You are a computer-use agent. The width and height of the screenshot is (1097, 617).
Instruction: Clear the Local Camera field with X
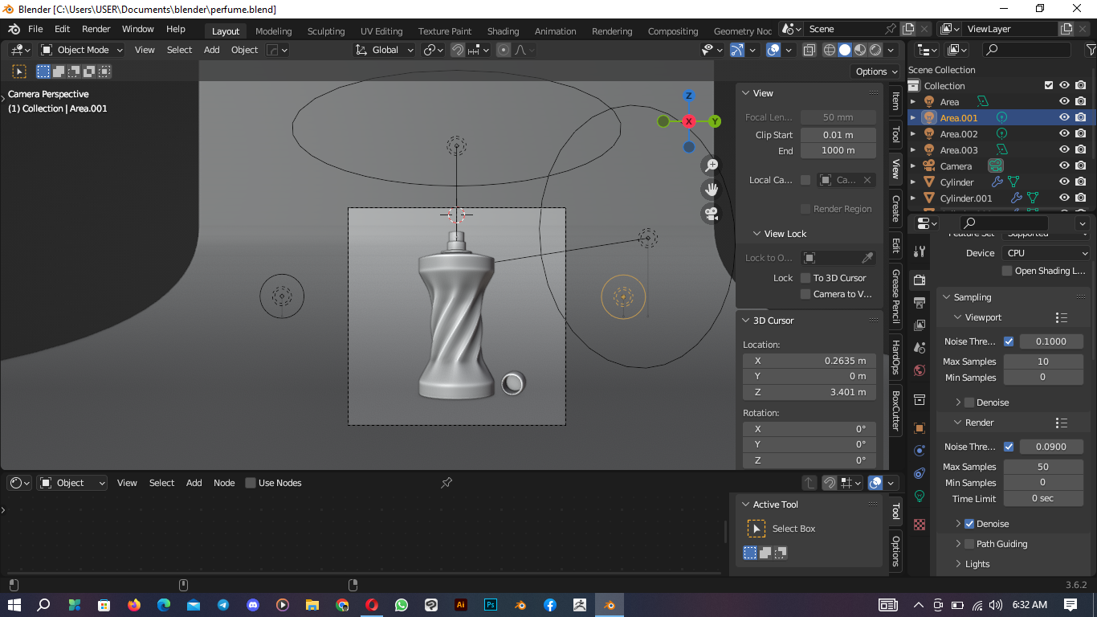[867, 180]
